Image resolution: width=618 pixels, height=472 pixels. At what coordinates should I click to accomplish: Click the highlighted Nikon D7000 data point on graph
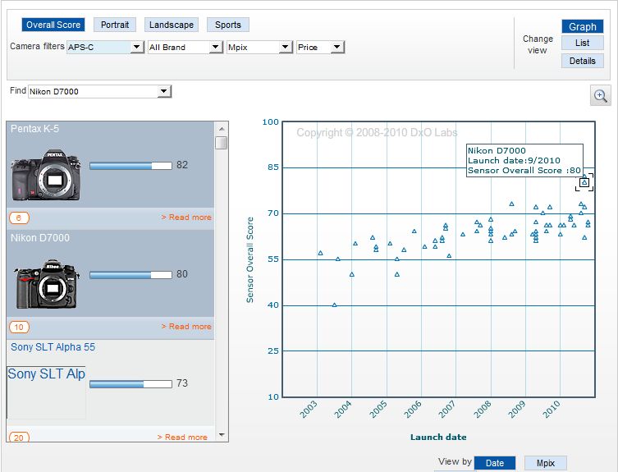pos(584,182)
